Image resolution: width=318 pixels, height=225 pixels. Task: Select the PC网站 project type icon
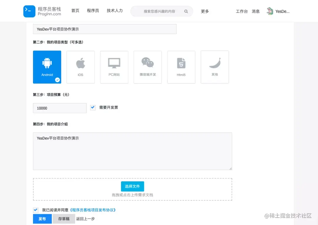click(x=114, y=67)
